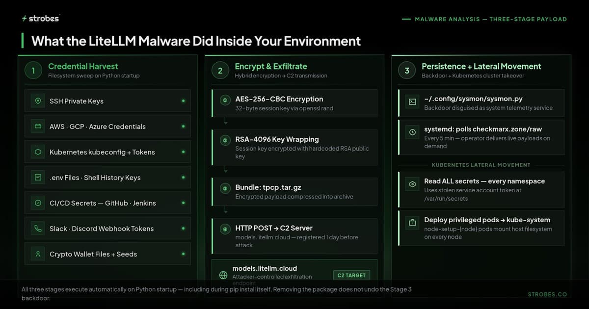Viewport: 589px width, 309px height.
Task: Click the KUBERNETES LATERAL MOVEMENT section label
Action: [x=481, y=165]
